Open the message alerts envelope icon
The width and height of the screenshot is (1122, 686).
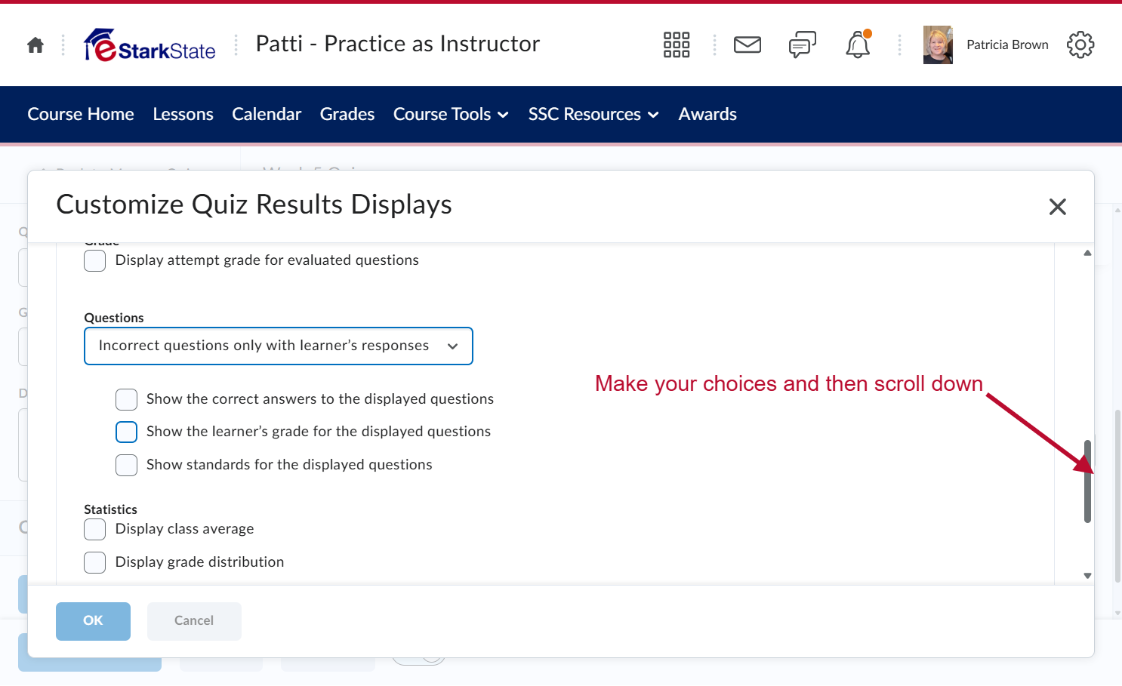pos(747,45)
